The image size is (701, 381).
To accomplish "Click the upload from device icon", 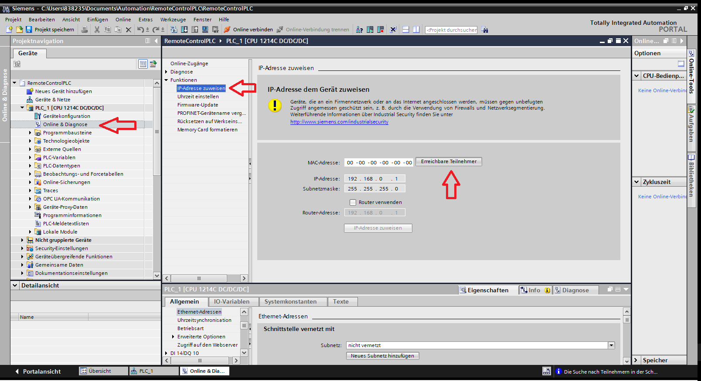I will [x=194, y=30].
